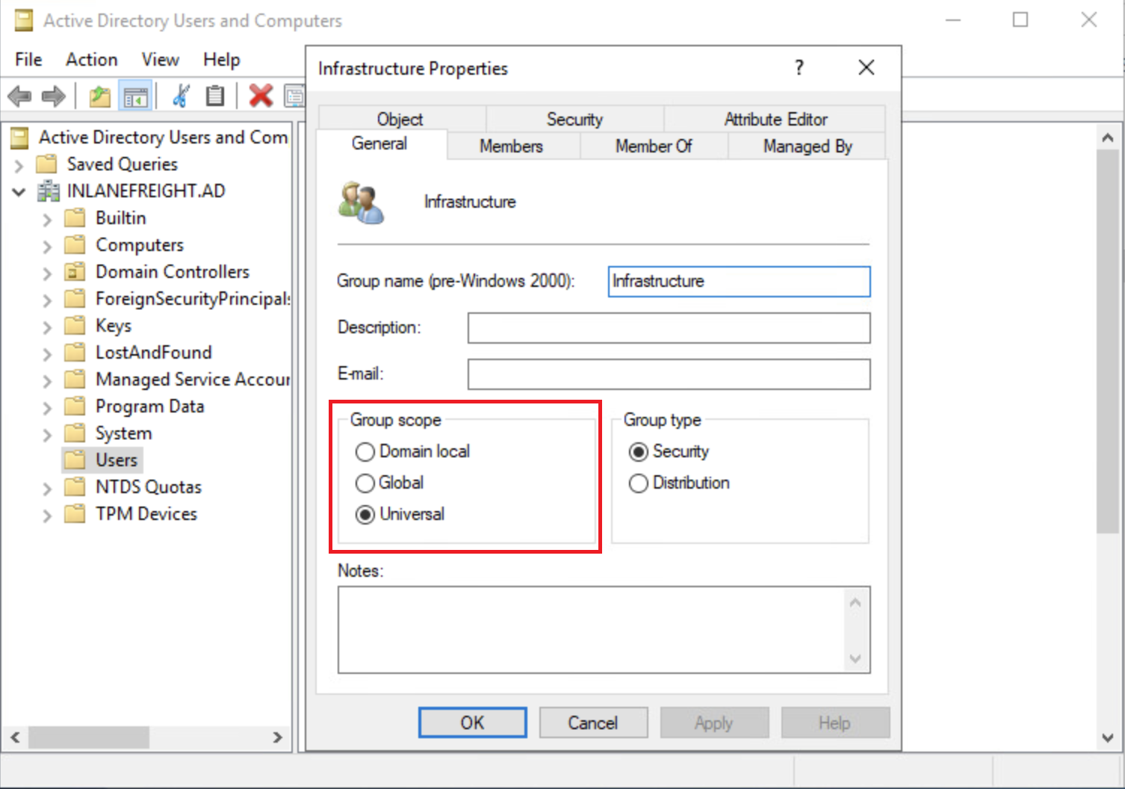Click the Cancel button
Image resolution: width=1125 pixels, height=789 pixels.
point(593,723)
